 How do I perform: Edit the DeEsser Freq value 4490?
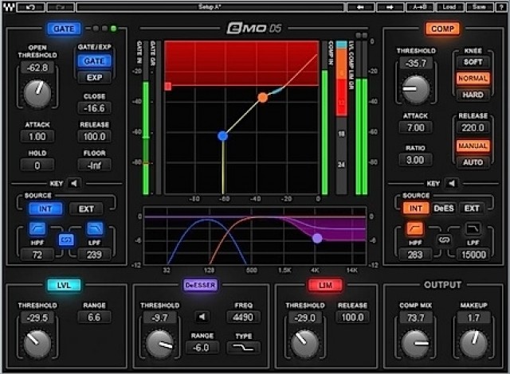243,317
